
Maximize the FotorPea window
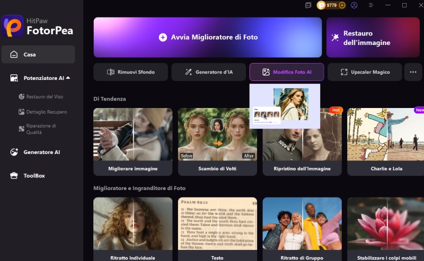pos(404,5)
